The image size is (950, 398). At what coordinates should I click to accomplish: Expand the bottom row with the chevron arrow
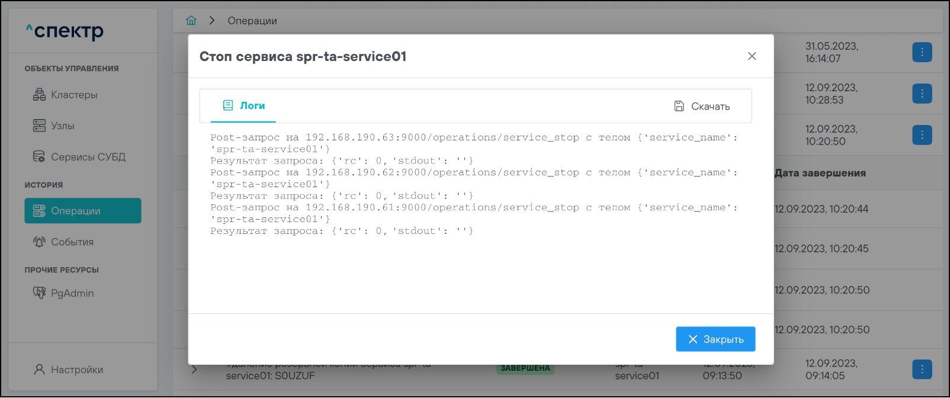[x=194, y=370]
